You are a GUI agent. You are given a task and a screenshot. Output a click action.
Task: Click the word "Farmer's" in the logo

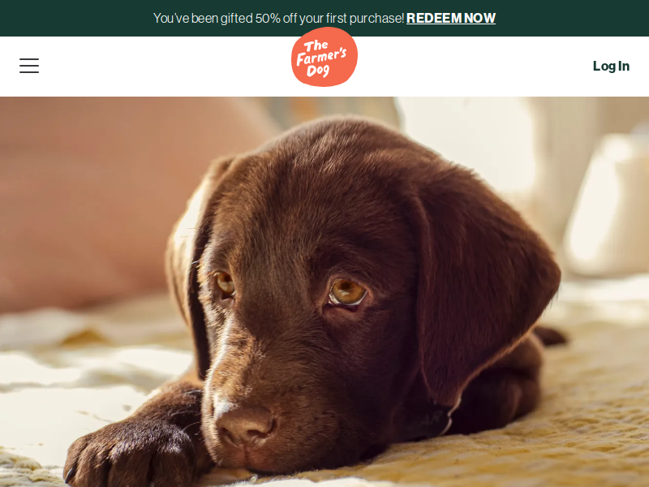(321, 57)
